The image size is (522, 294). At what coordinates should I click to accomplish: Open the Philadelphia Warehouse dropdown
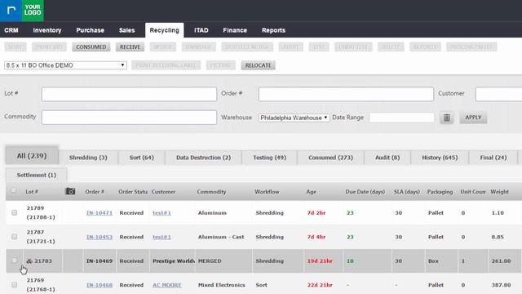pos(294,118)
